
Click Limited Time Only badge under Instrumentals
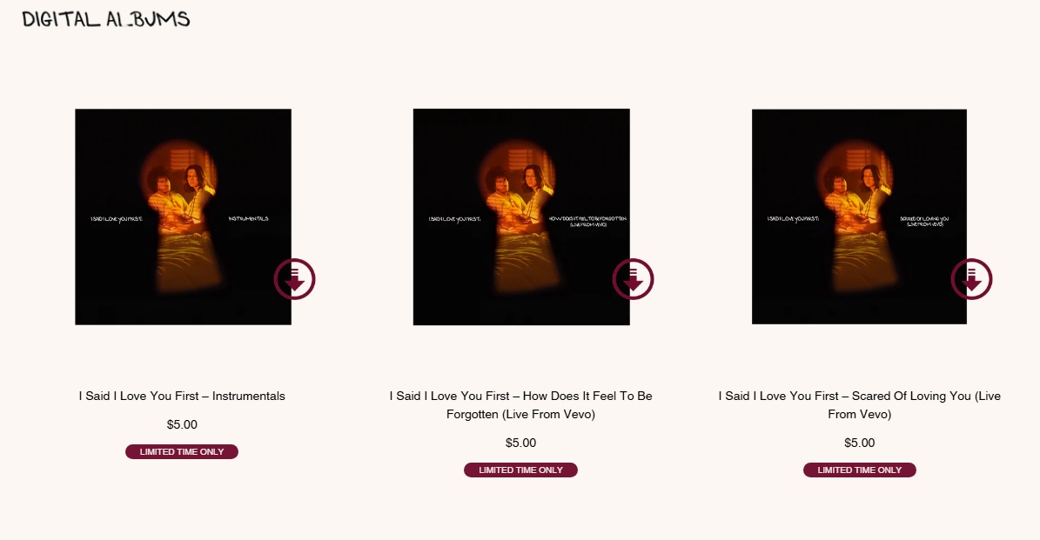point(182,452)
